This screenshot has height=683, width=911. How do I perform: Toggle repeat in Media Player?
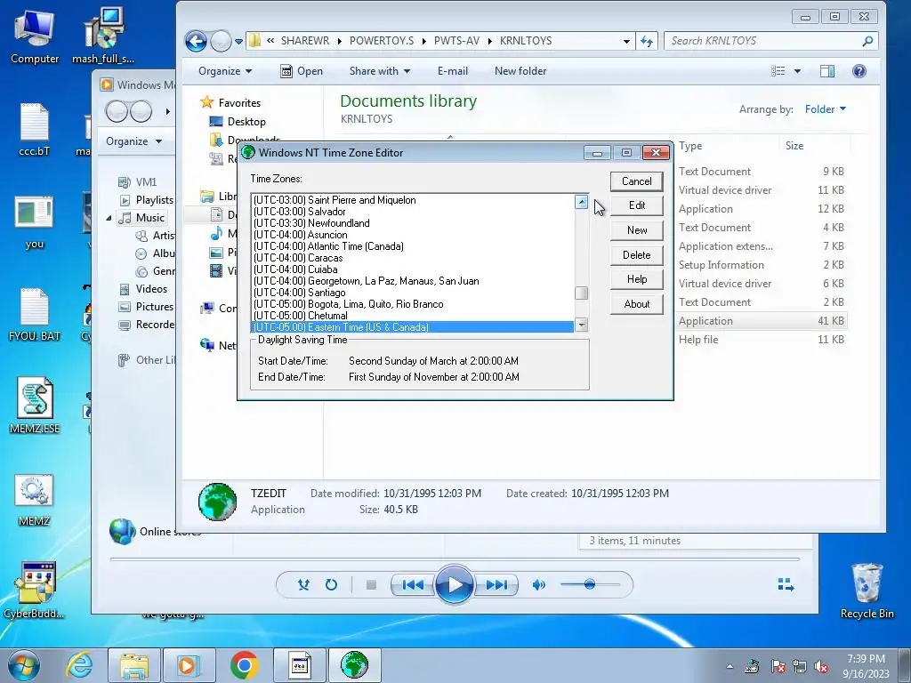[x=331, y=585]
